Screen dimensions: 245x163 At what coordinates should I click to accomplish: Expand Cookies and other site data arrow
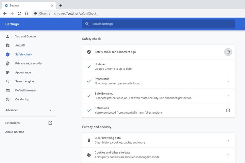pyautogui.click(x=228, y=155)
